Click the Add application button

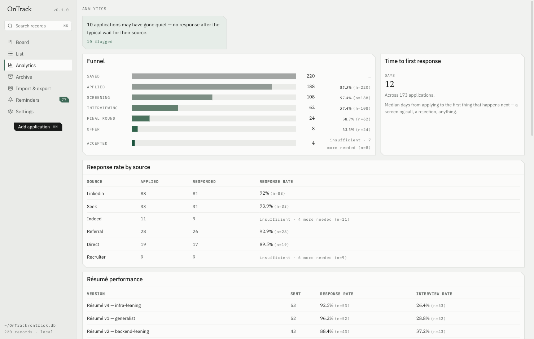(38, 127)
